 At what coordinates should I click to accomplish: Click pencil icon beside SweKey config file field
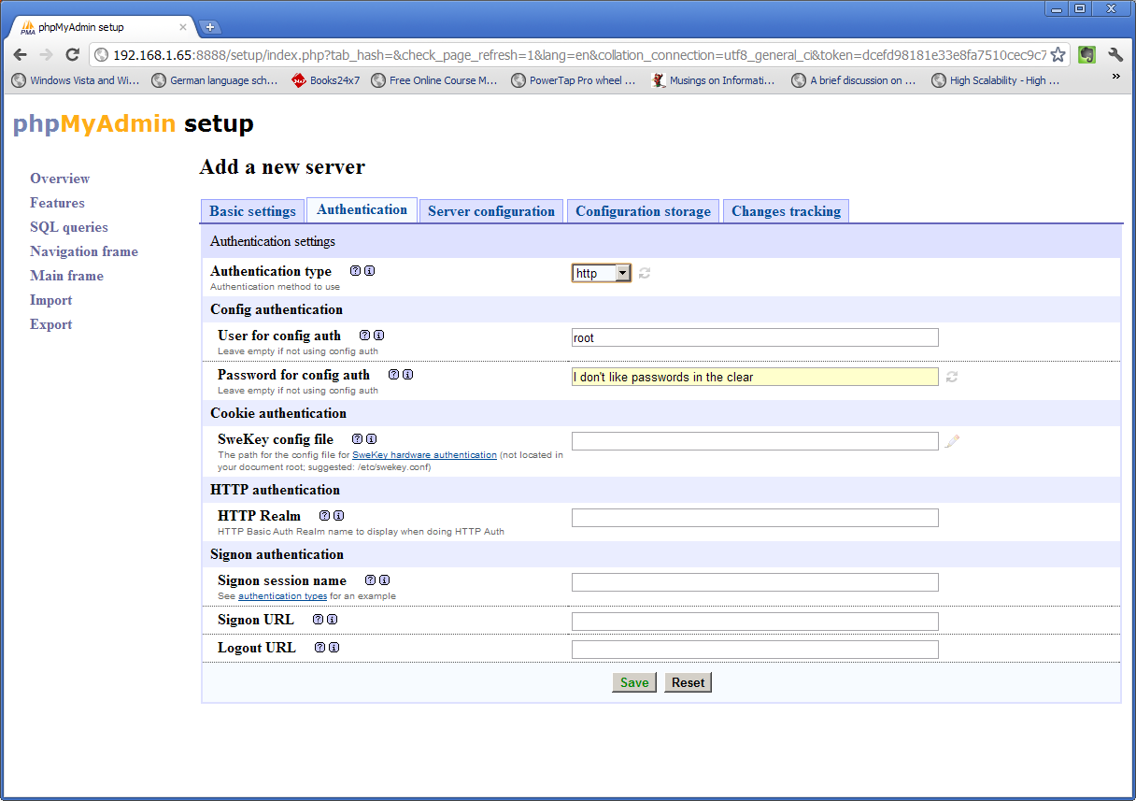tap(952, 441)
